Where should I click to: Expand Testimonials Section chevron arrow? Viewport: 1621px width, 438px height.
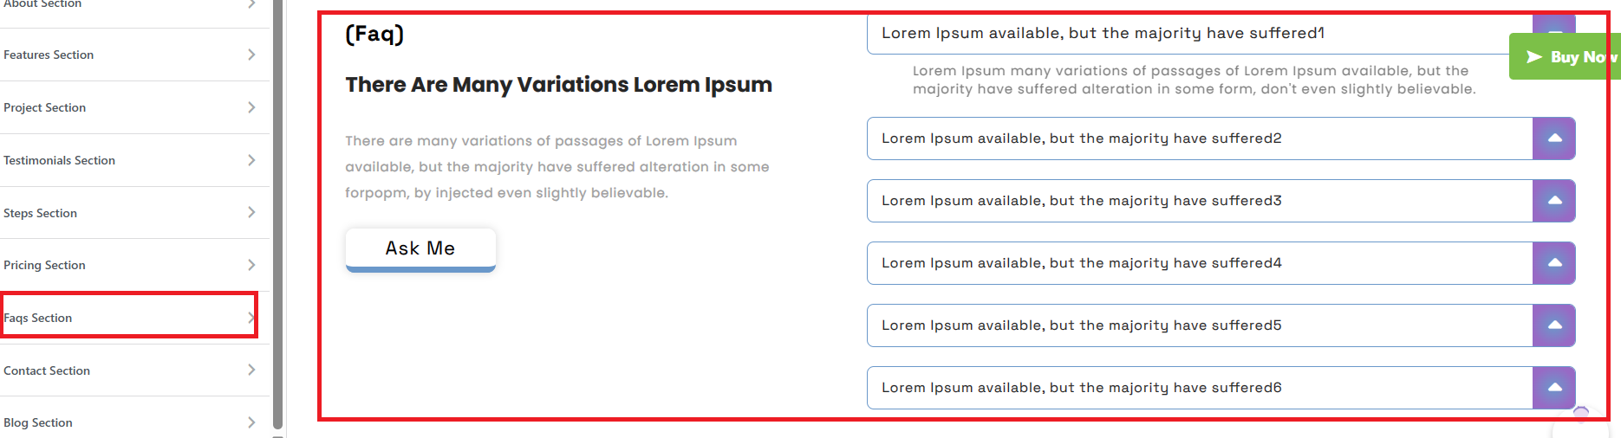[x=251, y=160]
